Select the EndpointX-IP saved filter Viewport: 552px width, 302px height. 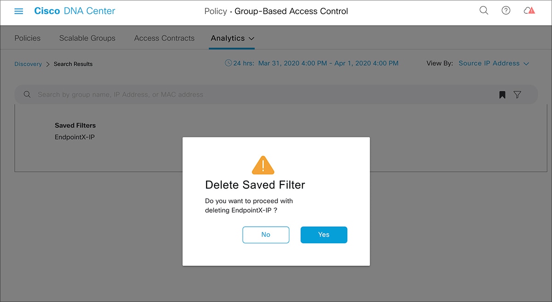coord(75,137)
